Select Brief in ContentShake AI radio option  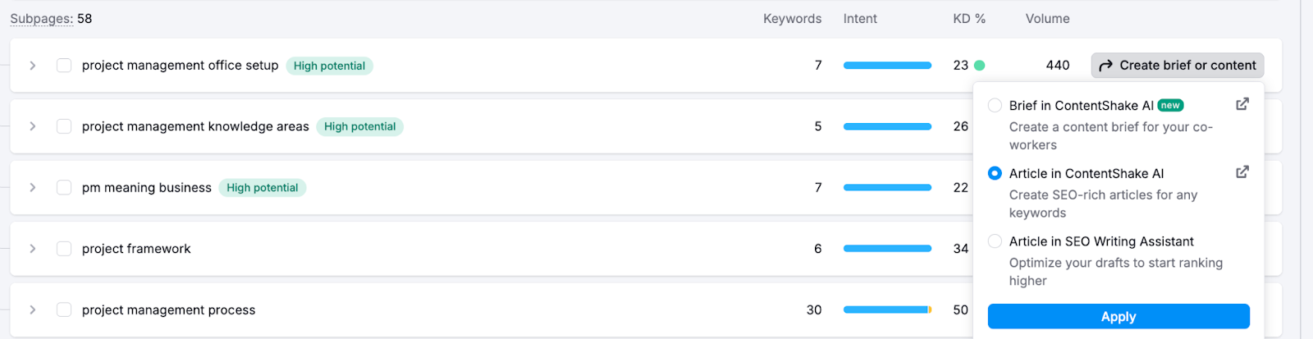(995, 105)
